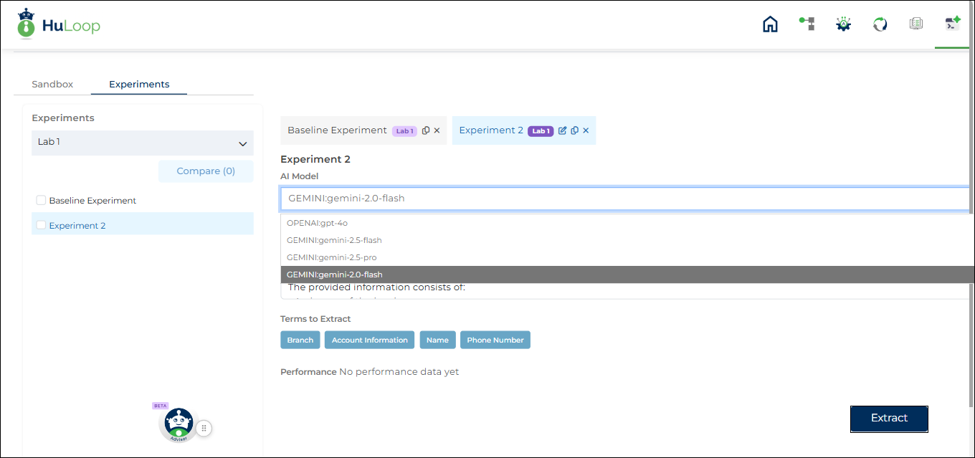The height and width of the screenshot is (458, 975).
Task: Click the copy icon on Experiment 2 tab
Action: click(x=574, y=130)
